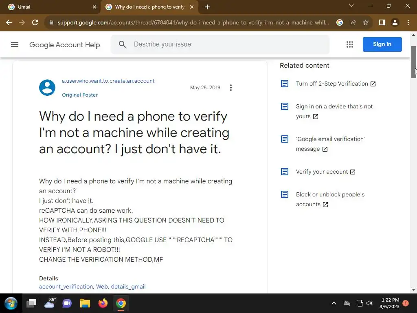Click article icon beside 'Google email verification' message
Screen dimensions: 417x313
pyautogui.click(x=285, y=139)
